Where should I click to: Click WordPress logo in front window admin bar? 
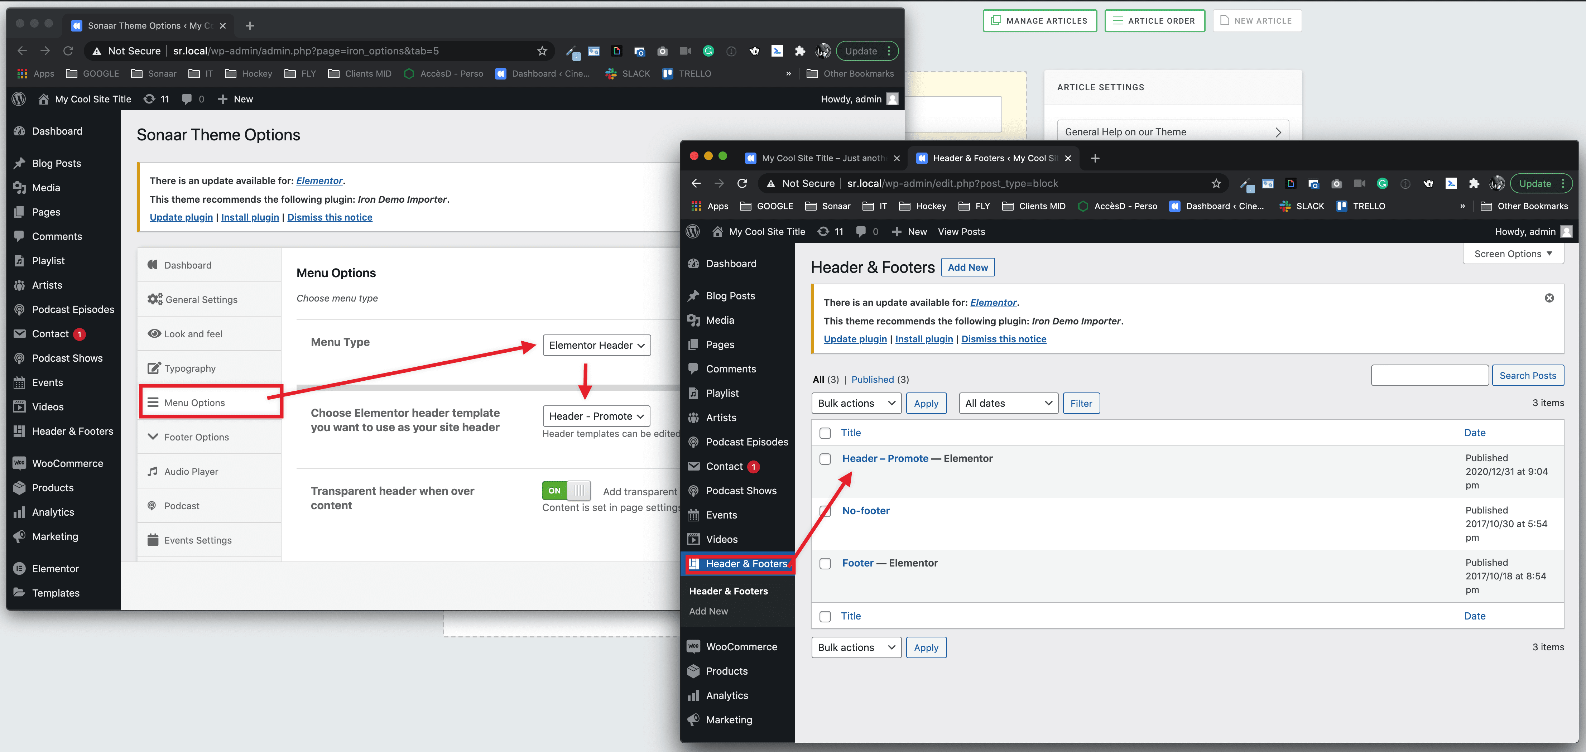pyautogui.click(x=693, y=231)
